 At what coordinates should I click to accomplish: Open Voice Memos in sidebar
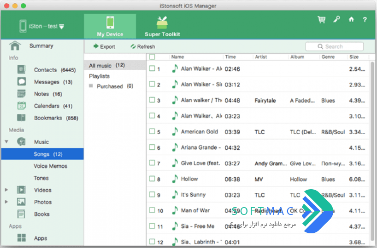coord(51,166)
